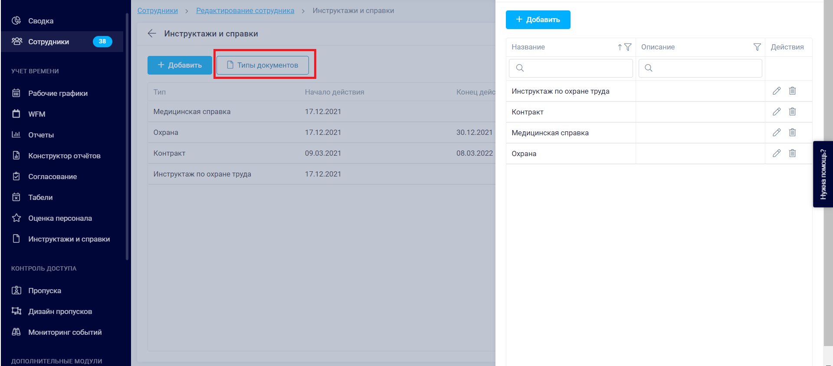
Task: Click the Начало действия column header
Action: (x=335, y=92)
